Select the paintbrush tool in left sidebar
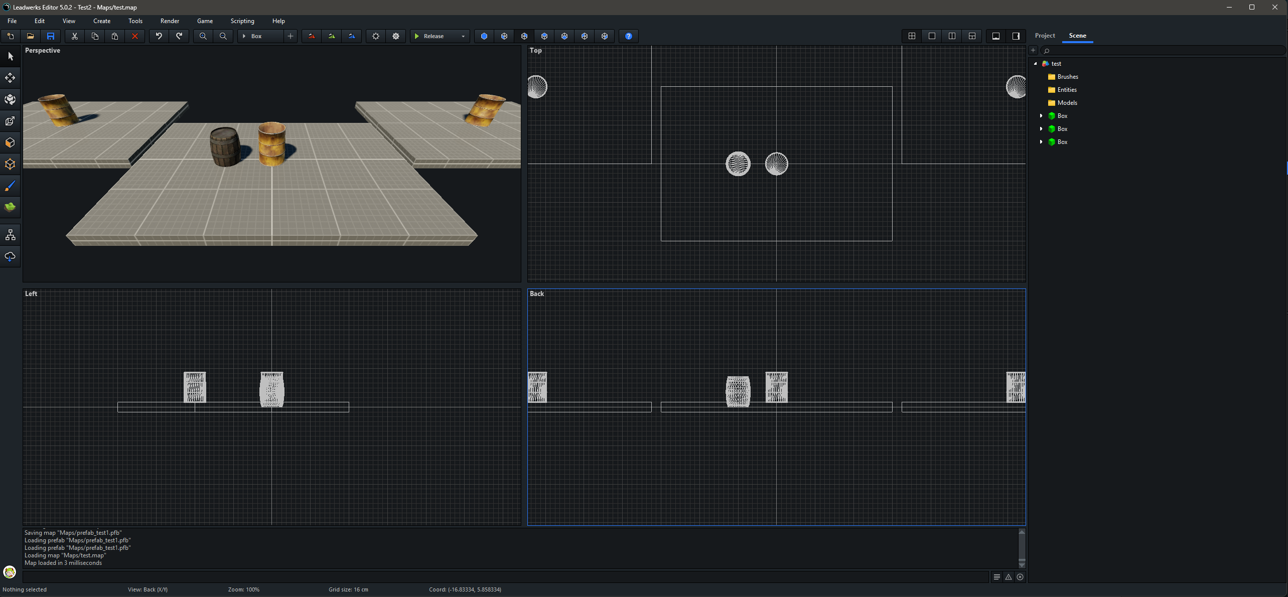Viewport: 1288px width, 597px height. [x=10, y=186]
